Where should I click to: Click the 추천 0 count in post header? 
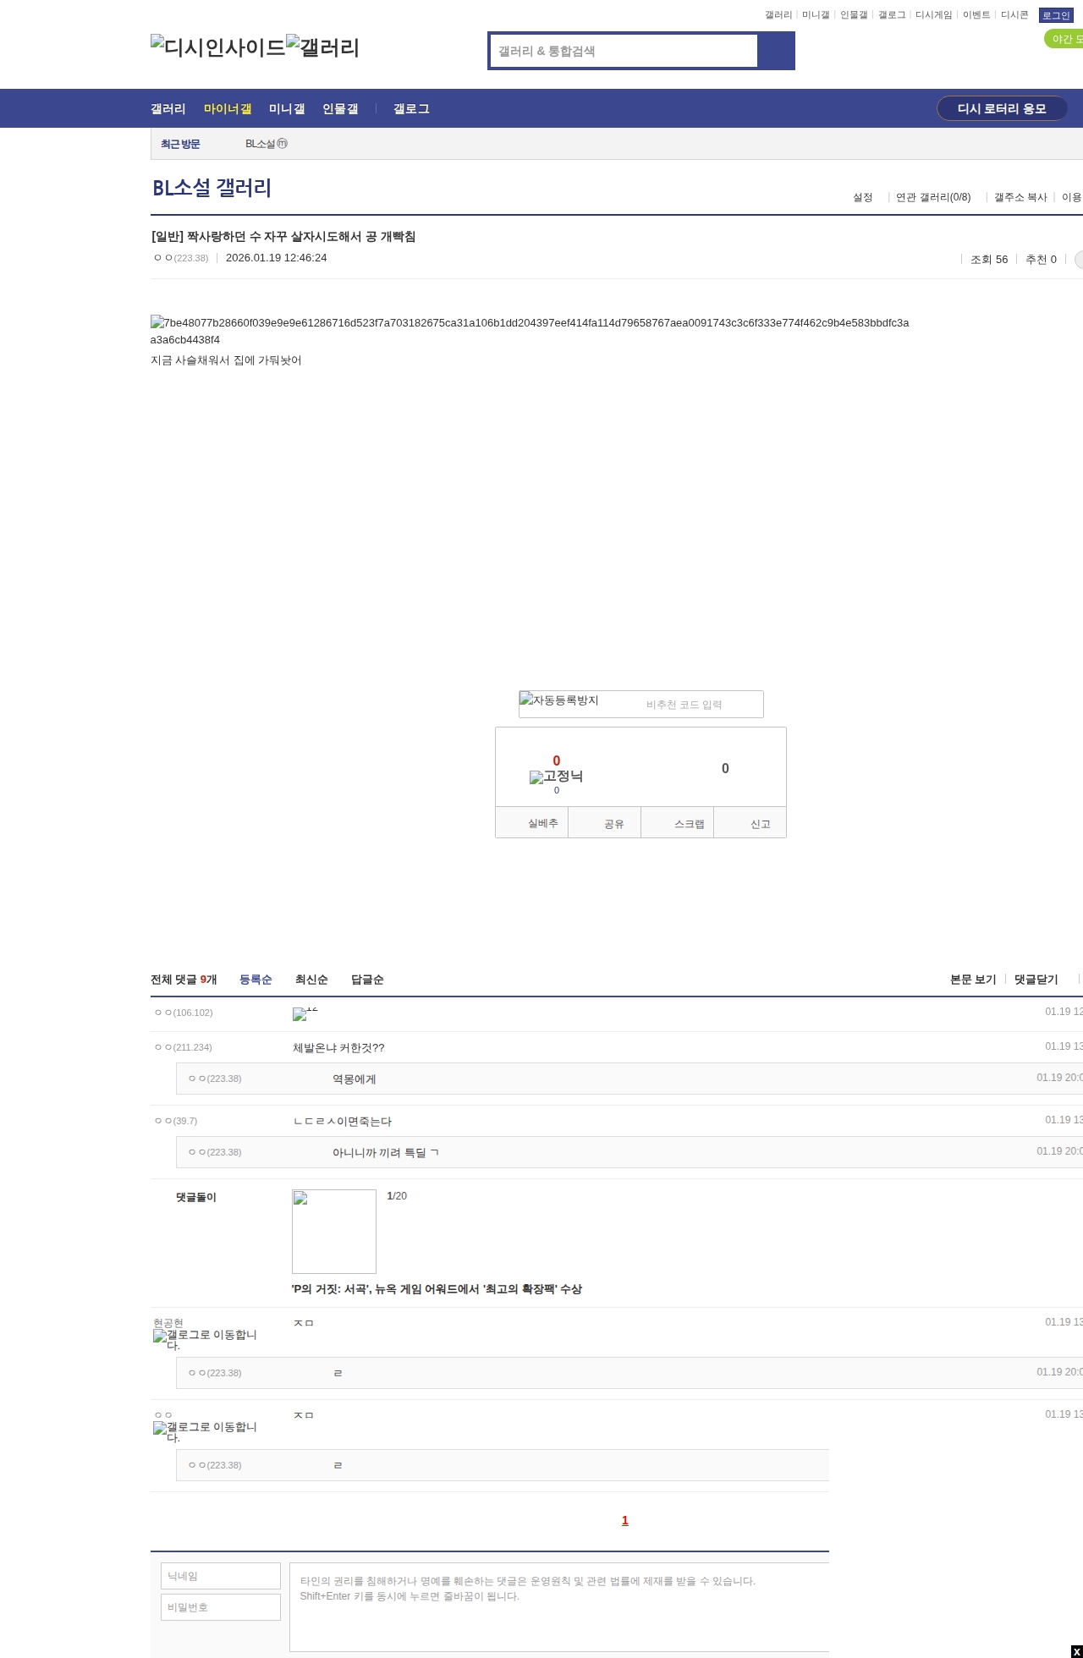[x=1041, y=260]
